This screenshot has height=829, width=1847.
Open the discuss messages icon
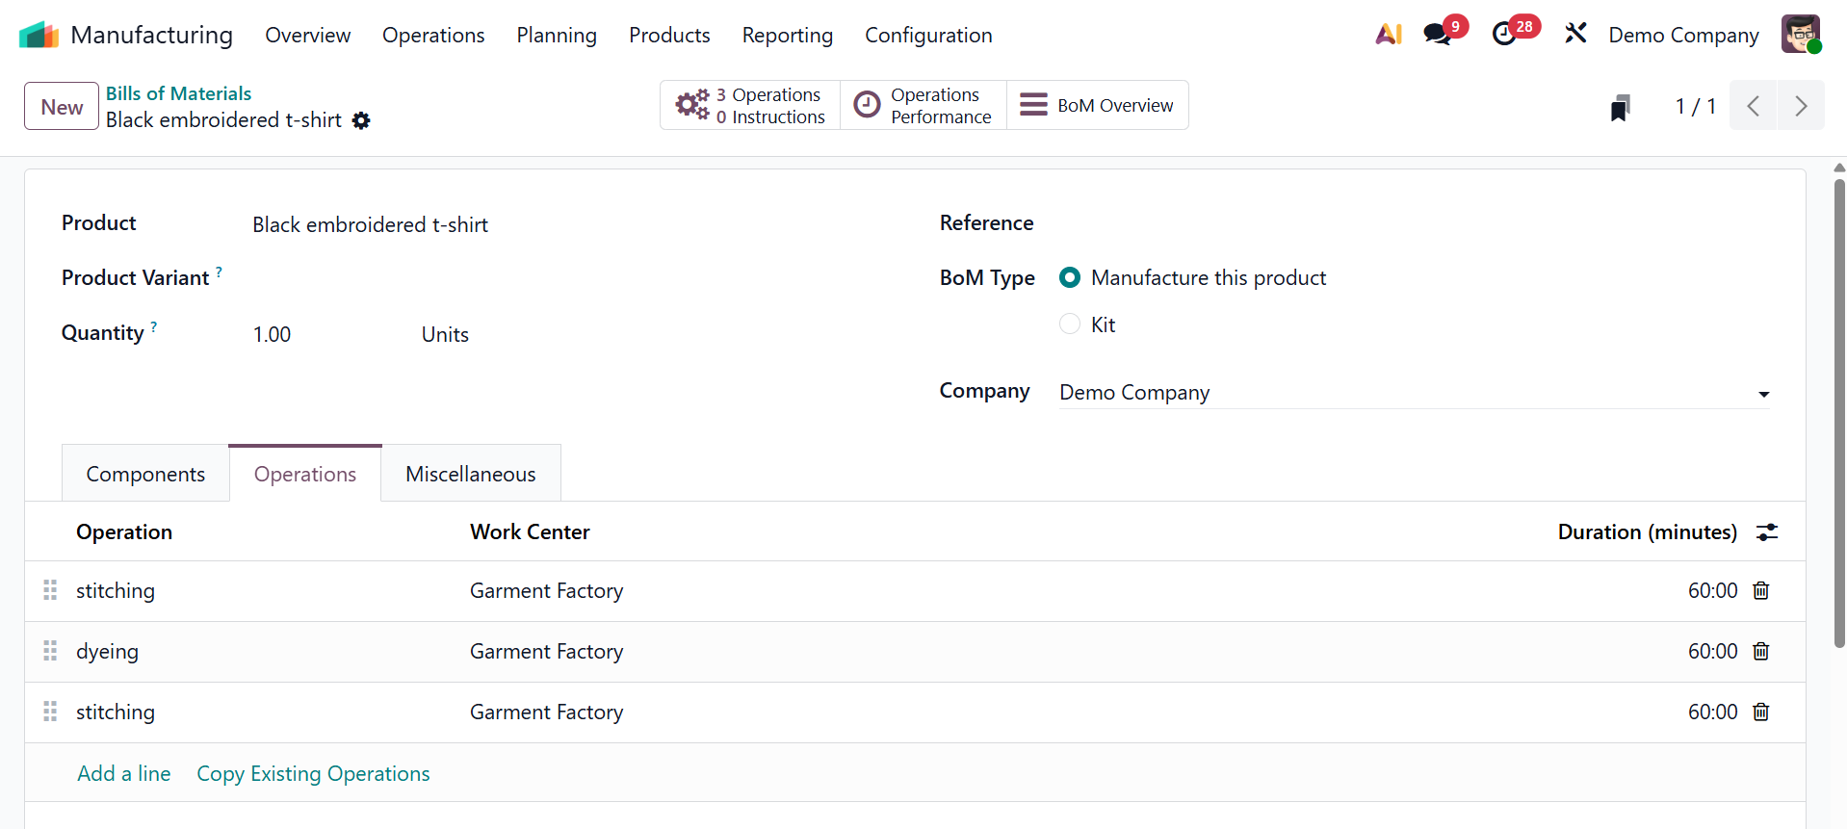tap(1437, 35)
